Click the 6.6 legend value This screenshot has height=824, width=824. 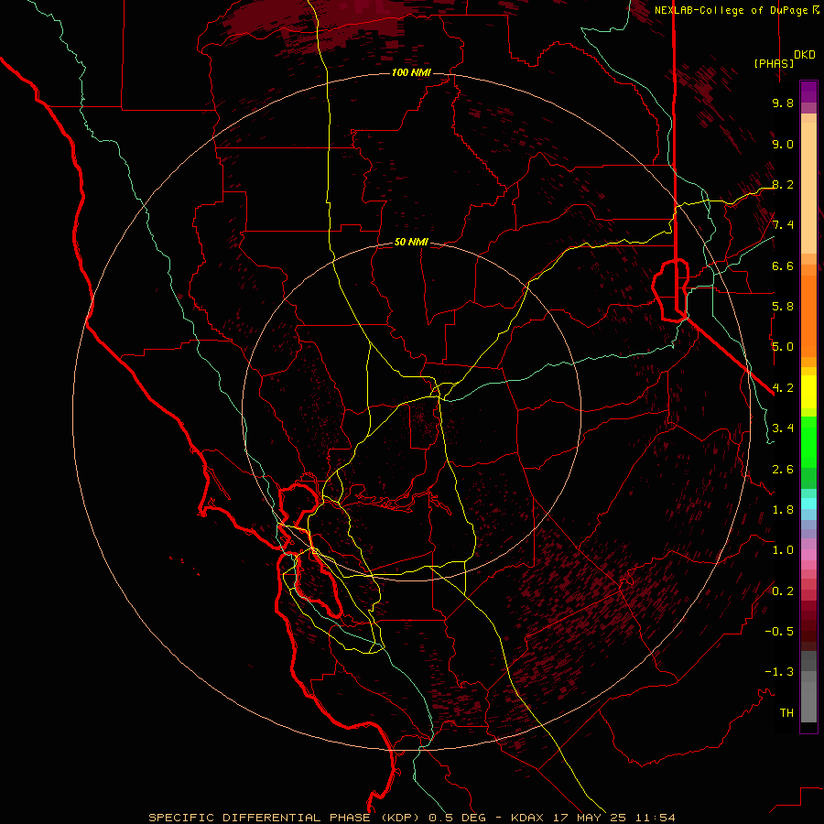pyautogui.click(x=783, y=266)
